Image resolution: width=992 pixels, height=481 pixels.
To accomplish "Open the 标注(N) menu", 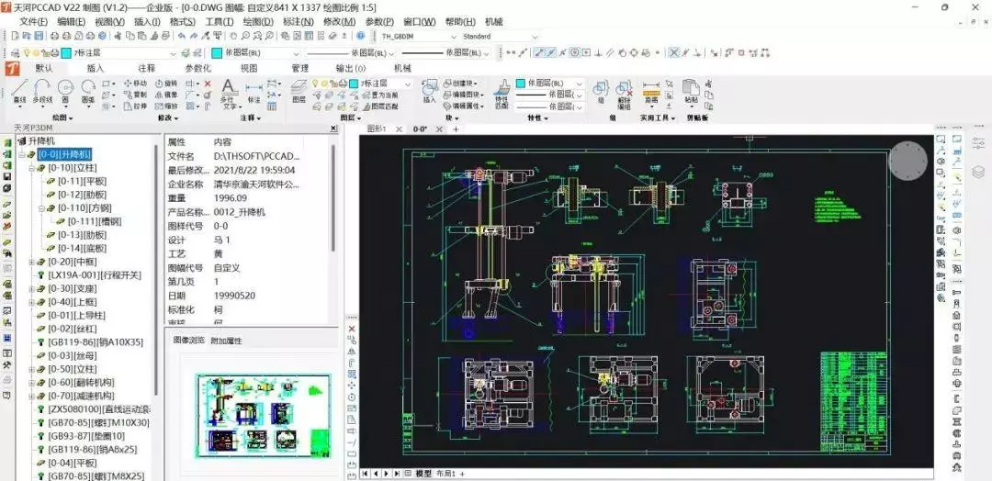I will coord(298,21).
